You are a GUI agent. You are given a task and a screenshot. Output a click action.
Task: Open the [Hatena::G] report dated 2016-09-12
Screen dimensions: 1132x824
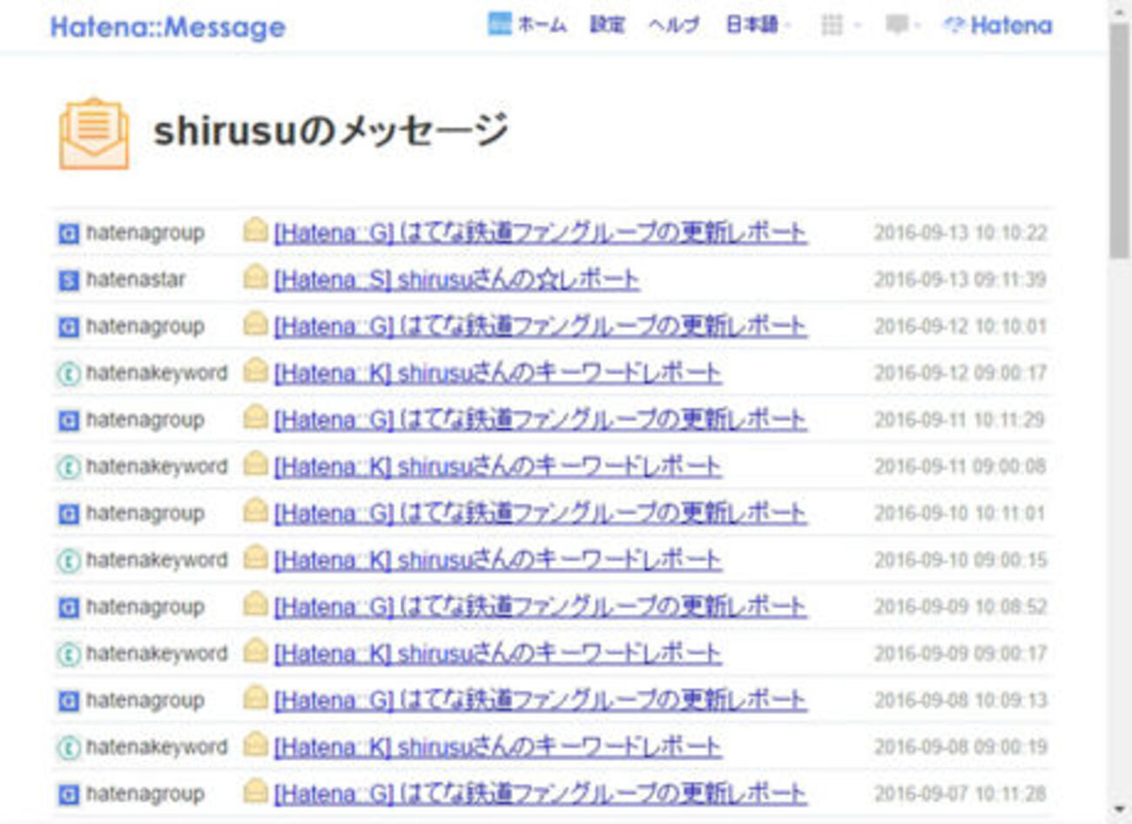point(541,327)
